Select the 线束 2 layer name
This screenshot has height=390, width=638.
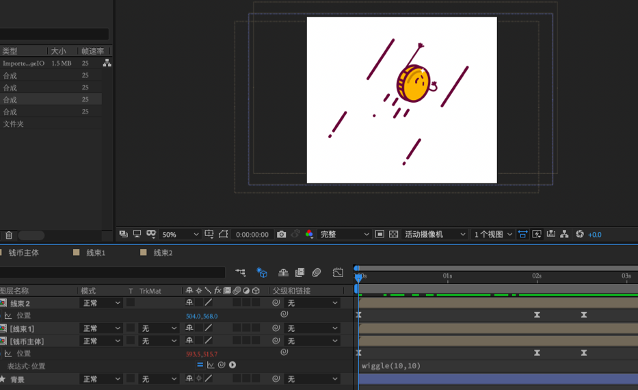coord(20,303)
